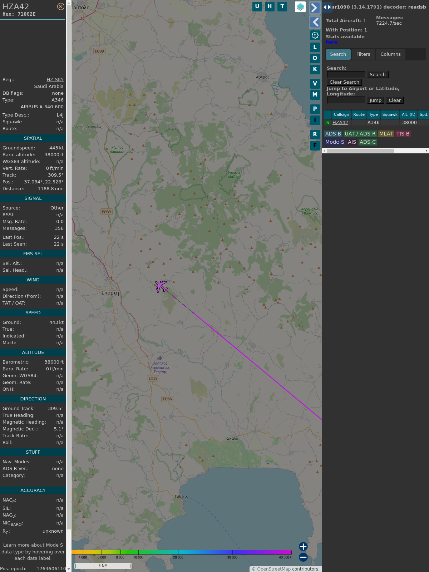Sort table by Squawk column
The image size is (429, 572).
(x=390, y=114)
